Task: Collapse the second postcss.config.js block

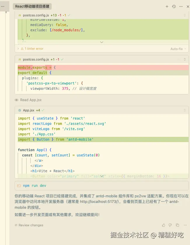Action: tap(185, 59)
